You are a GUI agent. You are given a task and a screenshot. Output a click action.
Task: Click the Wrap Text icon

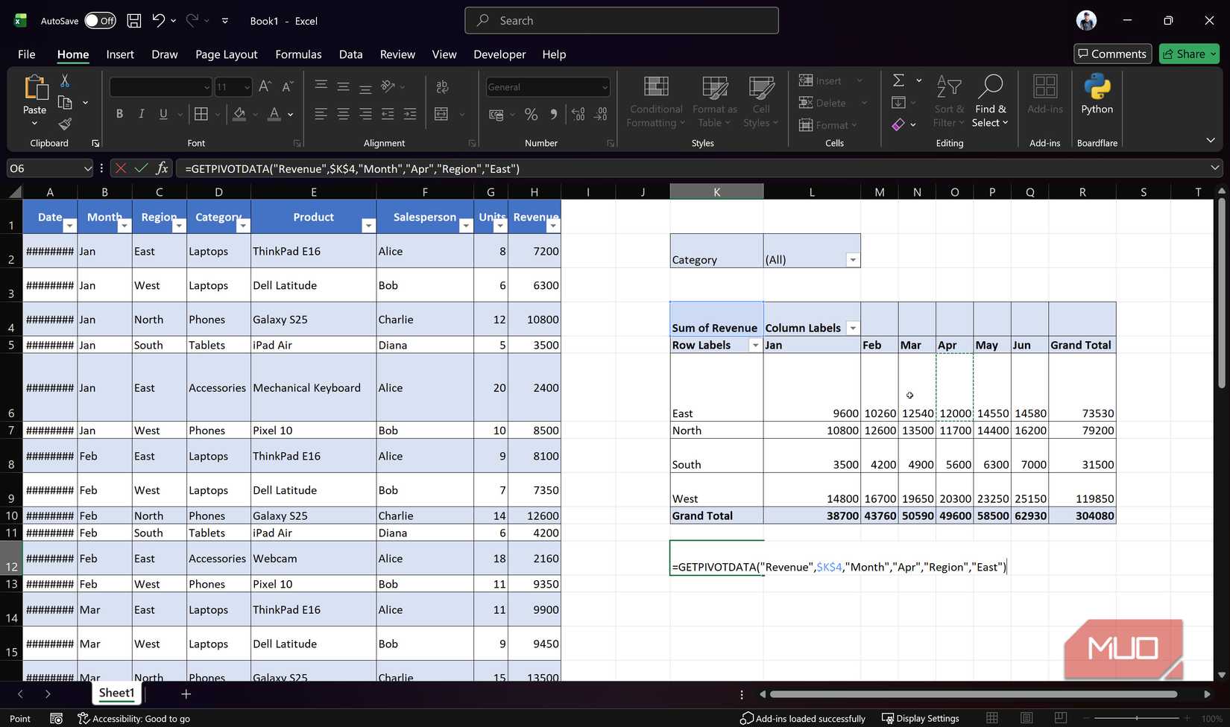pos(442,87)
